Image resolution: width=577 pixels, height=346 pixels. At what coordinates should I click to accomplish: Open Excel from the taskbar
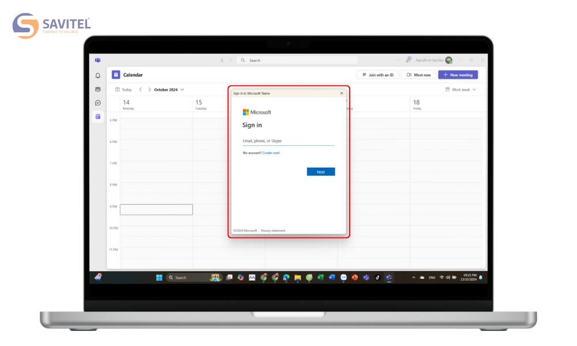[320, 277]
